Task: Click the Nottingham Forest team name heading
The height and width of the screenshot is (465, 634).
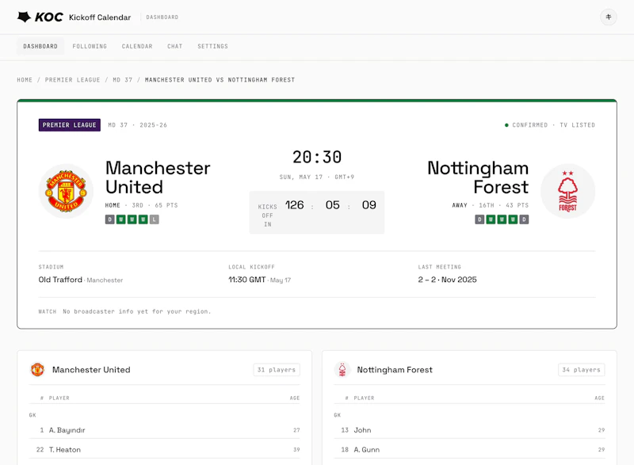Action: point(478,177)
